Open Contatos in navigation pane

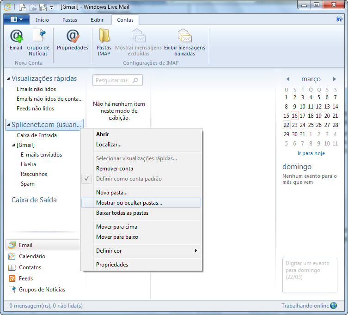pyautogui.click(x=30, y=267)
